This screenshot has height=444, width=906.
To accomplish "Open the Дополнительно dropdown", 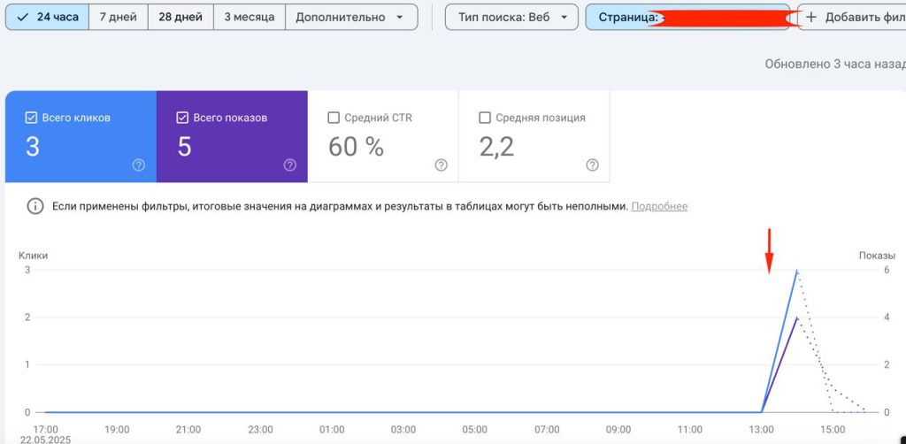I will click(351, 18).
